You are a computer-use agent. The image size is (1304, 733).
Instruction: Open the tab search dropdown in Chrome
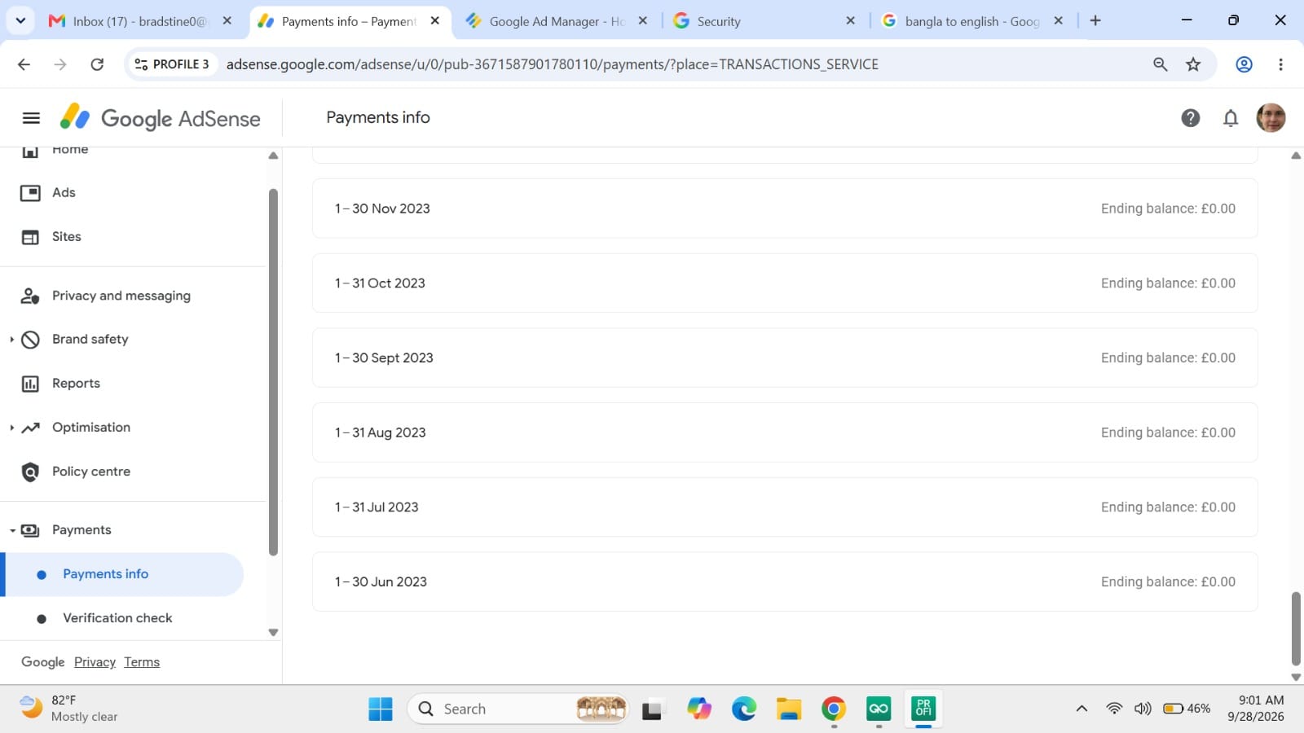[20, 20]
